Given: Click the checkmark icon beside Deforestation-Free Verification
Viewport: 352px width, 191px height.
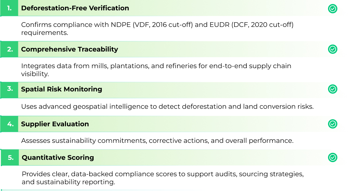Looking at the screenshot, I should [x=332, y=9].
